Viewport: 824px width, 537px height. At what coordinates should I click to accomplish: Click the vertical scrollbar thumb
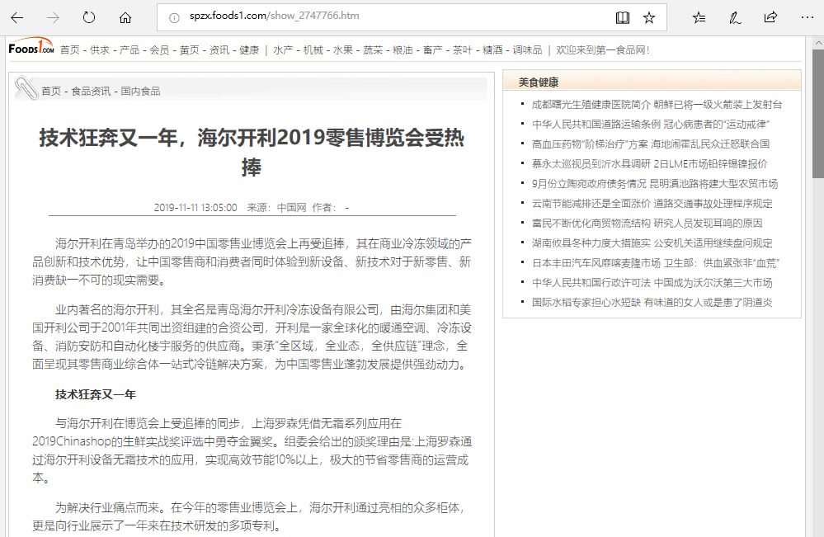[818, 114]
